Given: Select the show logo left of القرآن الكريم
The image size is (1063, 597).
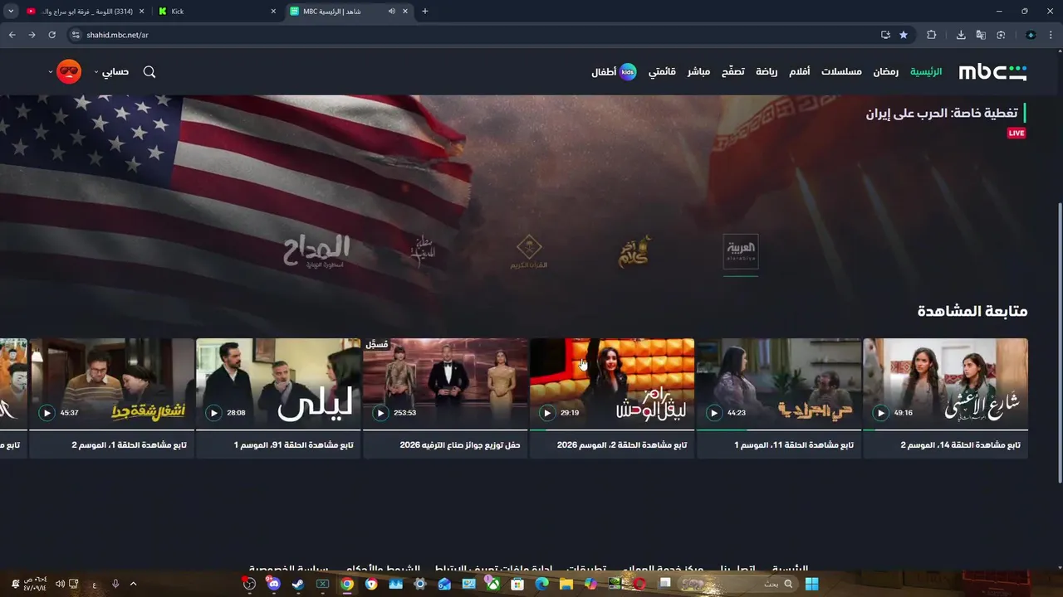Looking at the screenshot, I should pos(423,251).
